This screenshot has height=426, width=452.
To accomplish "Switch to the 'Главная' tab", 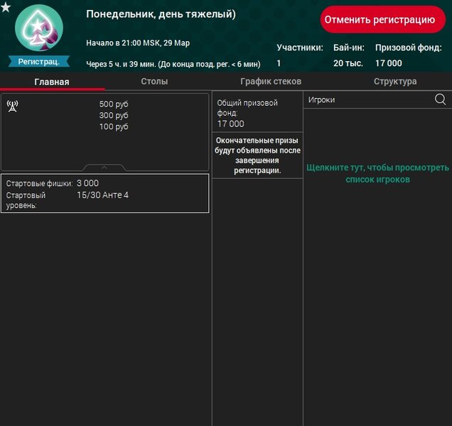I will click(x=52, y=82).
